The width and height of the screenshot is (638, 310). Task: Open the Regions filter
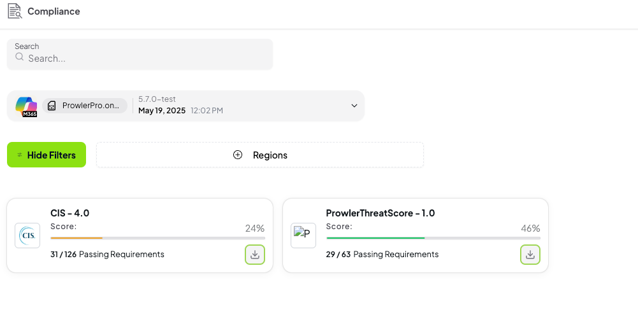[260, 155]
